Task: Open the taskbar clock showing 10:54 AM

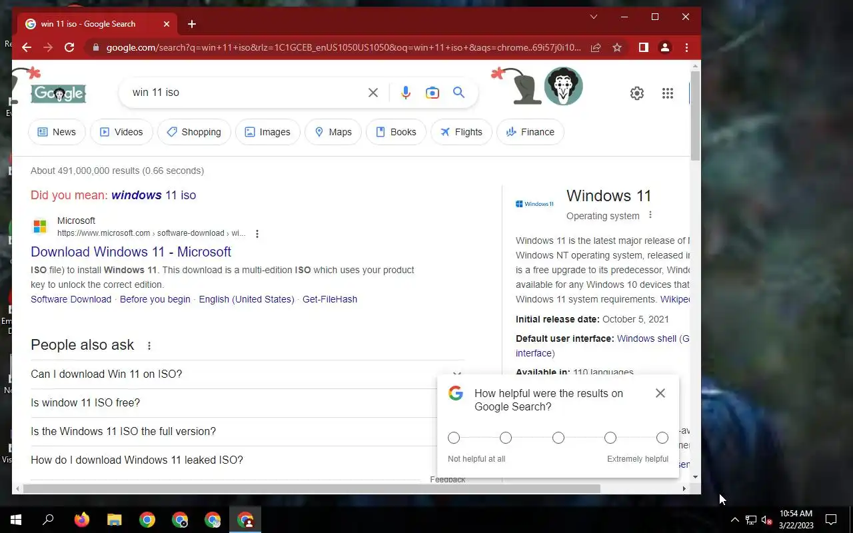Action: point(796,520)
